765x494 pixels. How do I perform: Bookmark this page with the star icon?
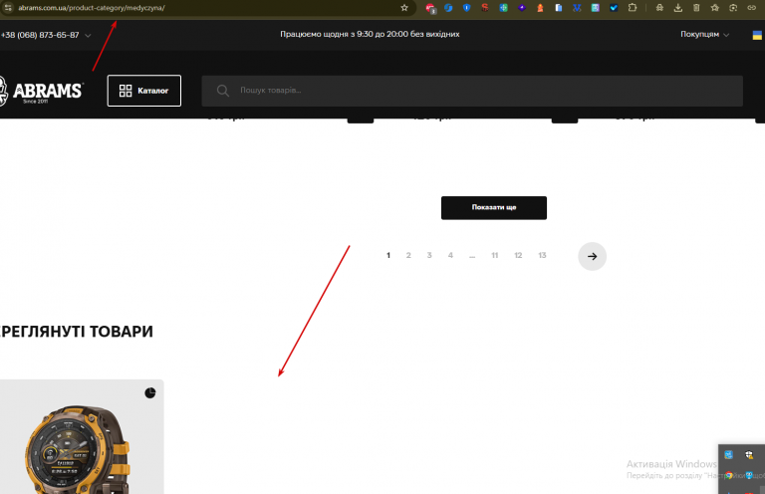[404, 8]
